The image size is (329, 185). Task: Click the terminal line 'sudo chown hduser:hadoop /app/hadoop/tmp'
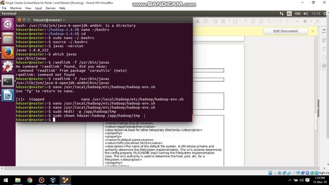coord(96,116)
